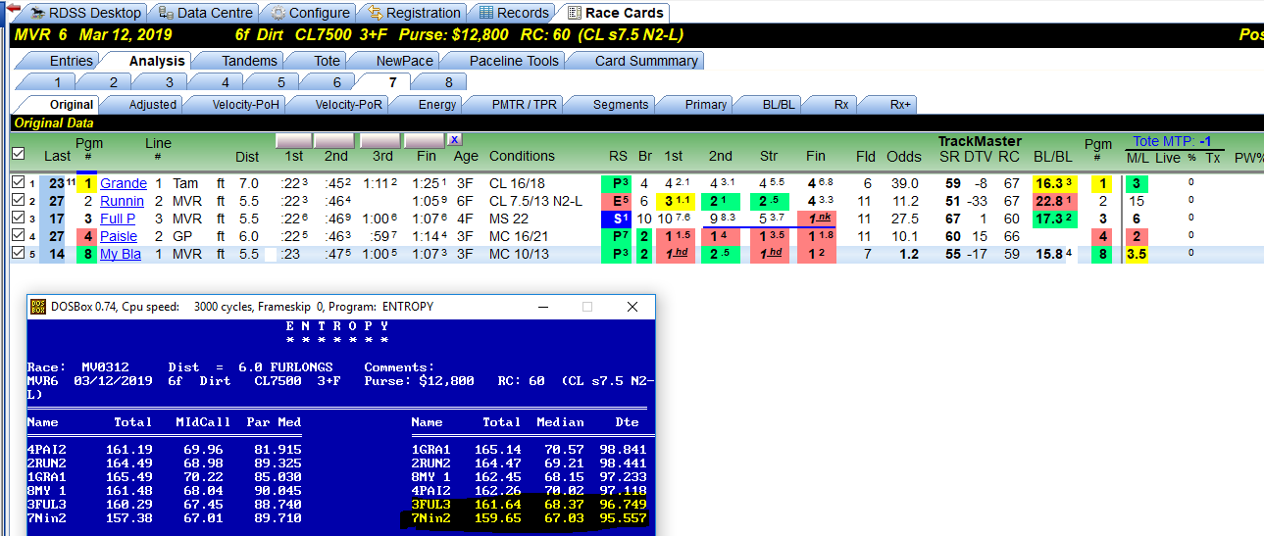Screen dimensions: 1264x536
Task: Click the RS cell S1 for Full P
Action: pos(618,219)
